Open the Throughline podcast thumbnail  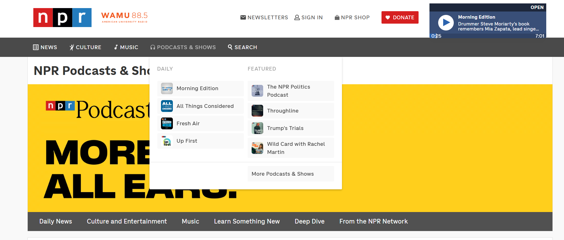coord(257,111)
